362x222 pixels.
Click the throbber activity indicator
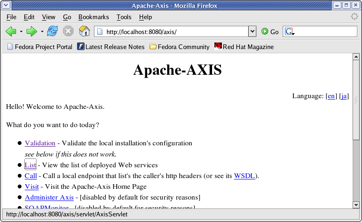point(354,17)
